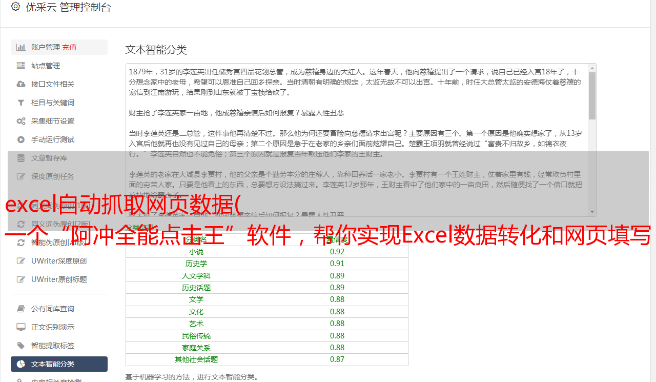Click the book icon for 公有词库查询

(x=21, y=309)
